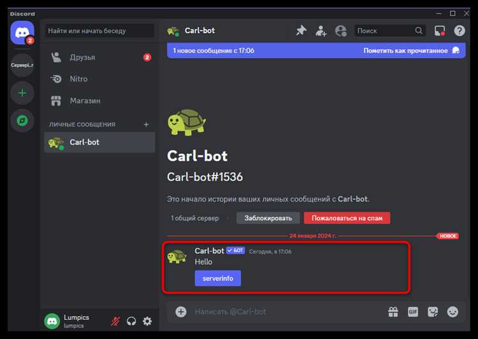Open the GIF picker
The width and height of the screenshot is (478, 339).
[x=413, y=312]
